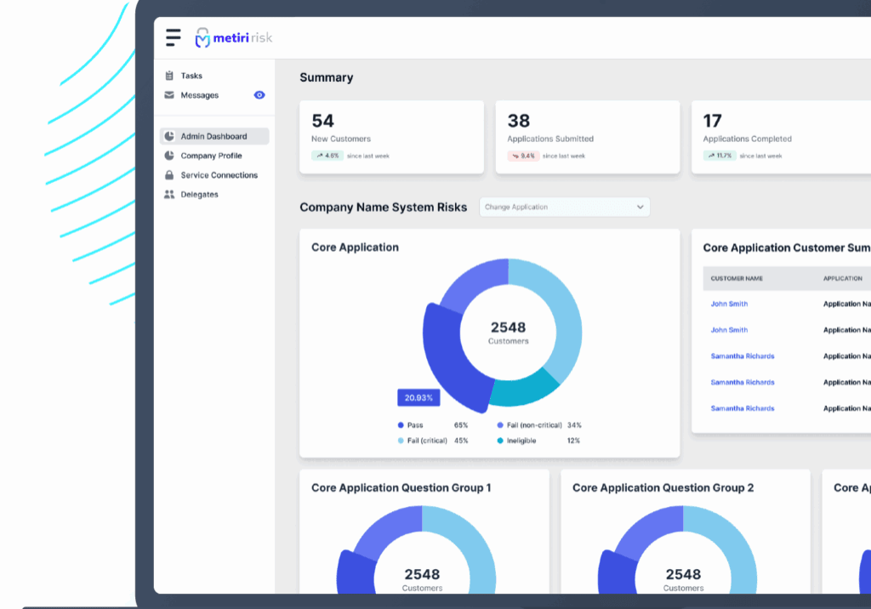The image size is (871, 609).
Task: Click the Tasks clipboard icon
Action: click(x=169, y=76)
